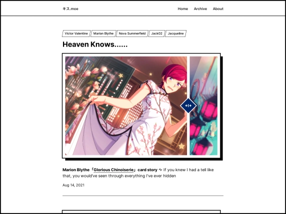Follow the Glorious Chinoiserie link
This screenshot has width=286, height=214.
pos(114,170)
